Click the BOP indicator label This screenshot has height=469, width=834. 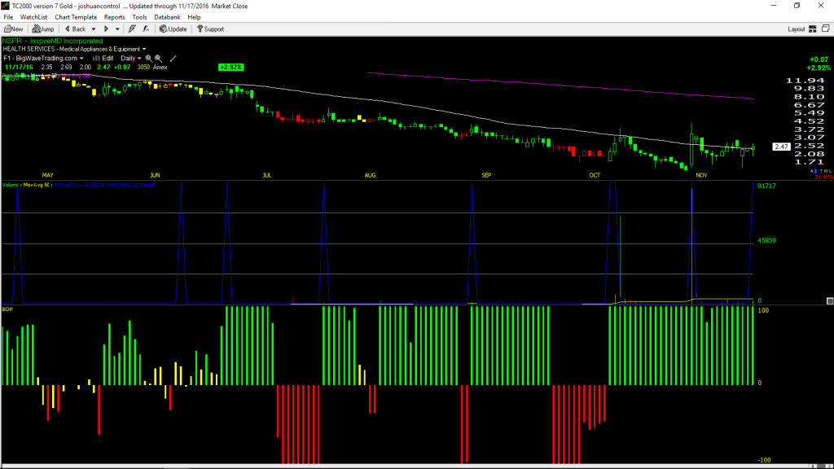click(x=7, y=309)
